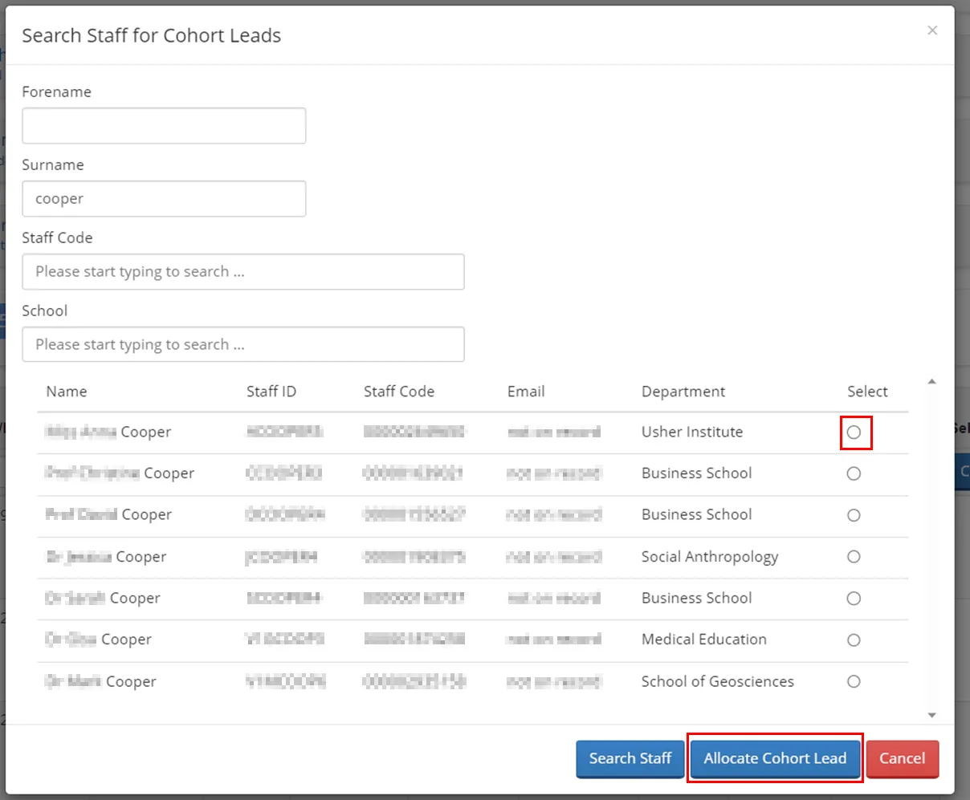Click the Department column header

point(683,392)
